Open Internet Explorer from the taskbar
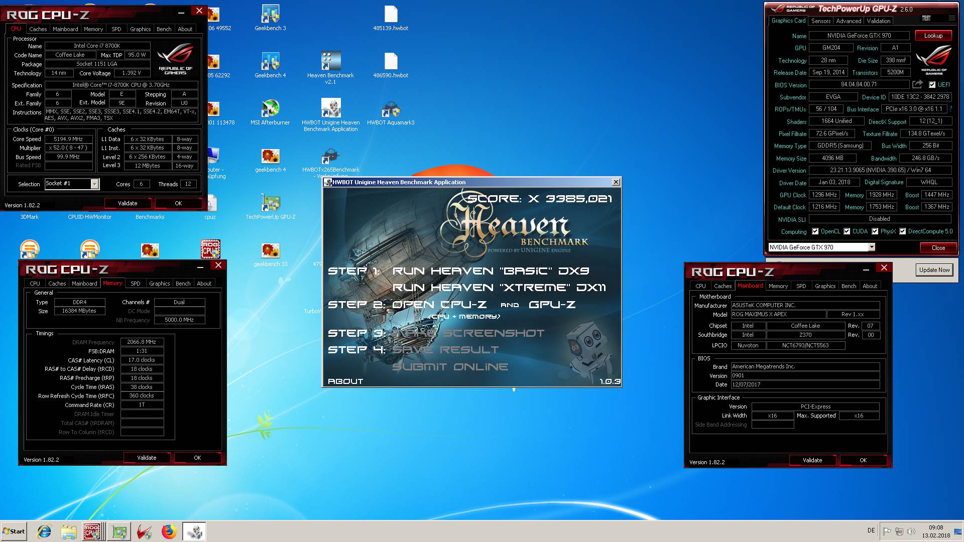The height and width of the screenshot is (542, 964). tap(44, 531)
